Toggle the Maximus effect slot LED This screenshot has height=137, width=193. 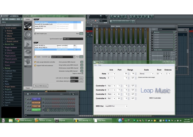click(174, 32)
